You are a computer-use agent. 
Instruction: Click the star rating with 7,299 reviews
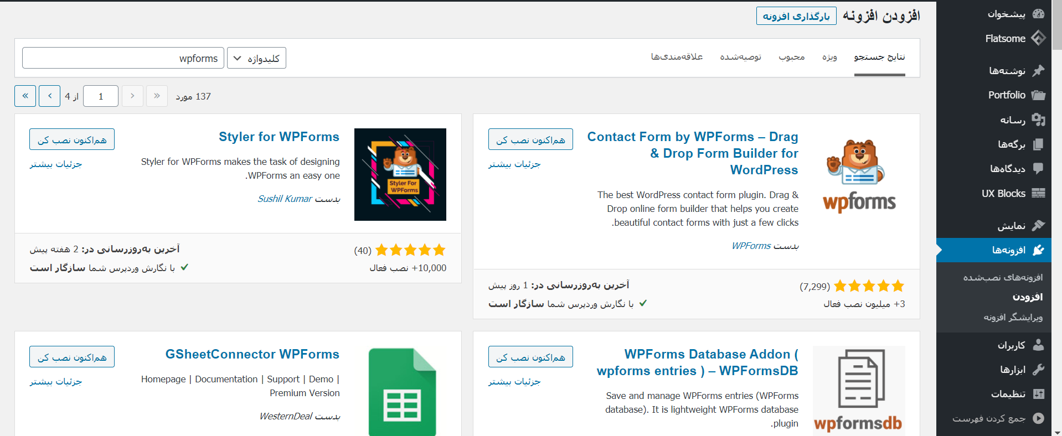click(869, 286)
